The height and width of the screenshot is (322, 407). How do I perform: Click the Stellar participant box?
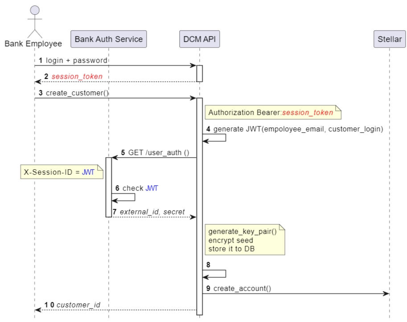[x=389, y=39]
